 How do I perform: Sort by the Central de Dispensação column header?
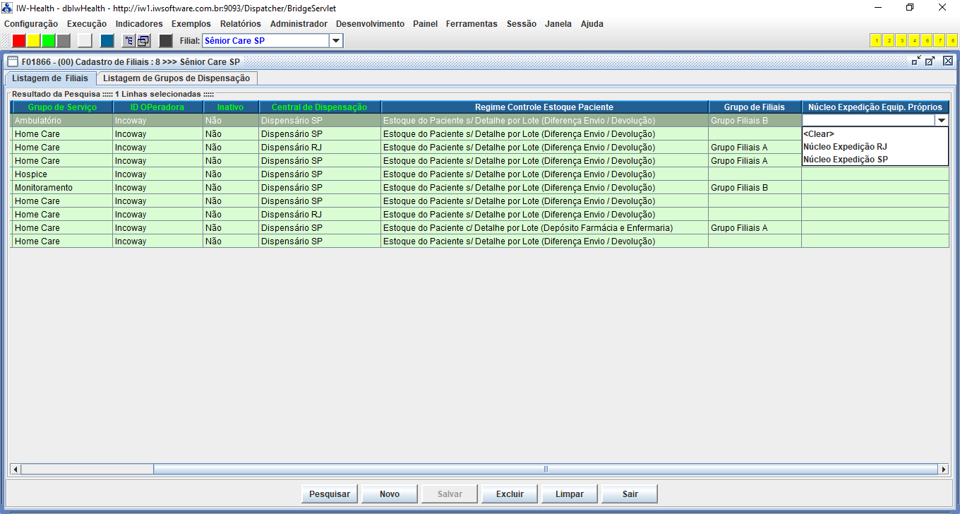(319, 107)
